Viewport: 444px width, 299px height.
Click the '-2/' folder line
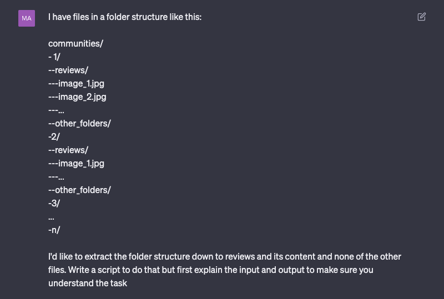coord(54,137)
